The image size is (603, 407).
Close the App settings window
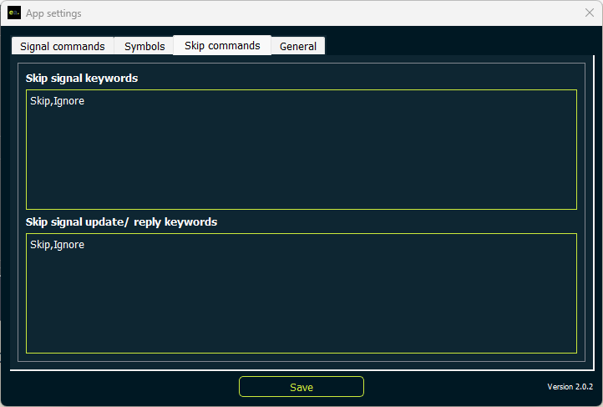[x=589, y=13]
